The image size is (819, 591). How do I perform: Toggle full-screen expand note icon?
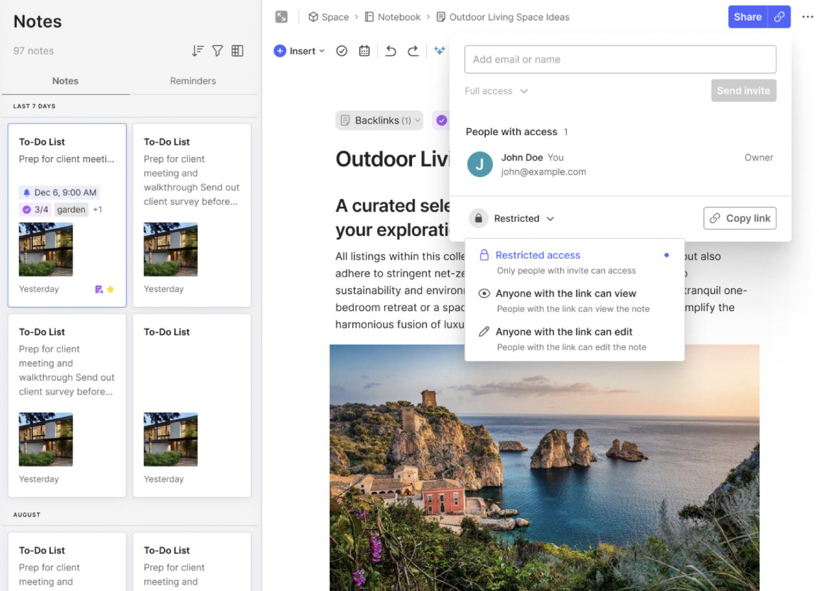[281, 17]
